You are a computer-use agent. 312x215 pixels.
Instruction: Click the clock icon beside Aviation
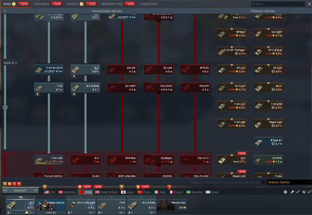(82, 4)
